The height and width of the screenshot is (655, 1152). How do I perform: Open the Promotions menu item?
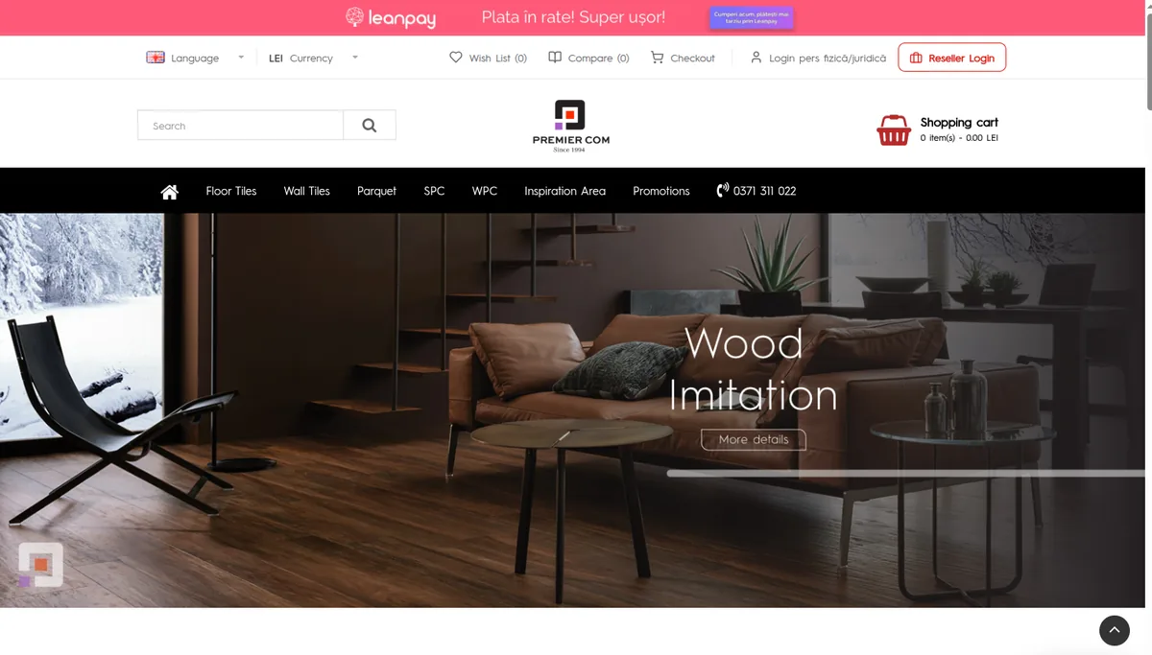661,191
